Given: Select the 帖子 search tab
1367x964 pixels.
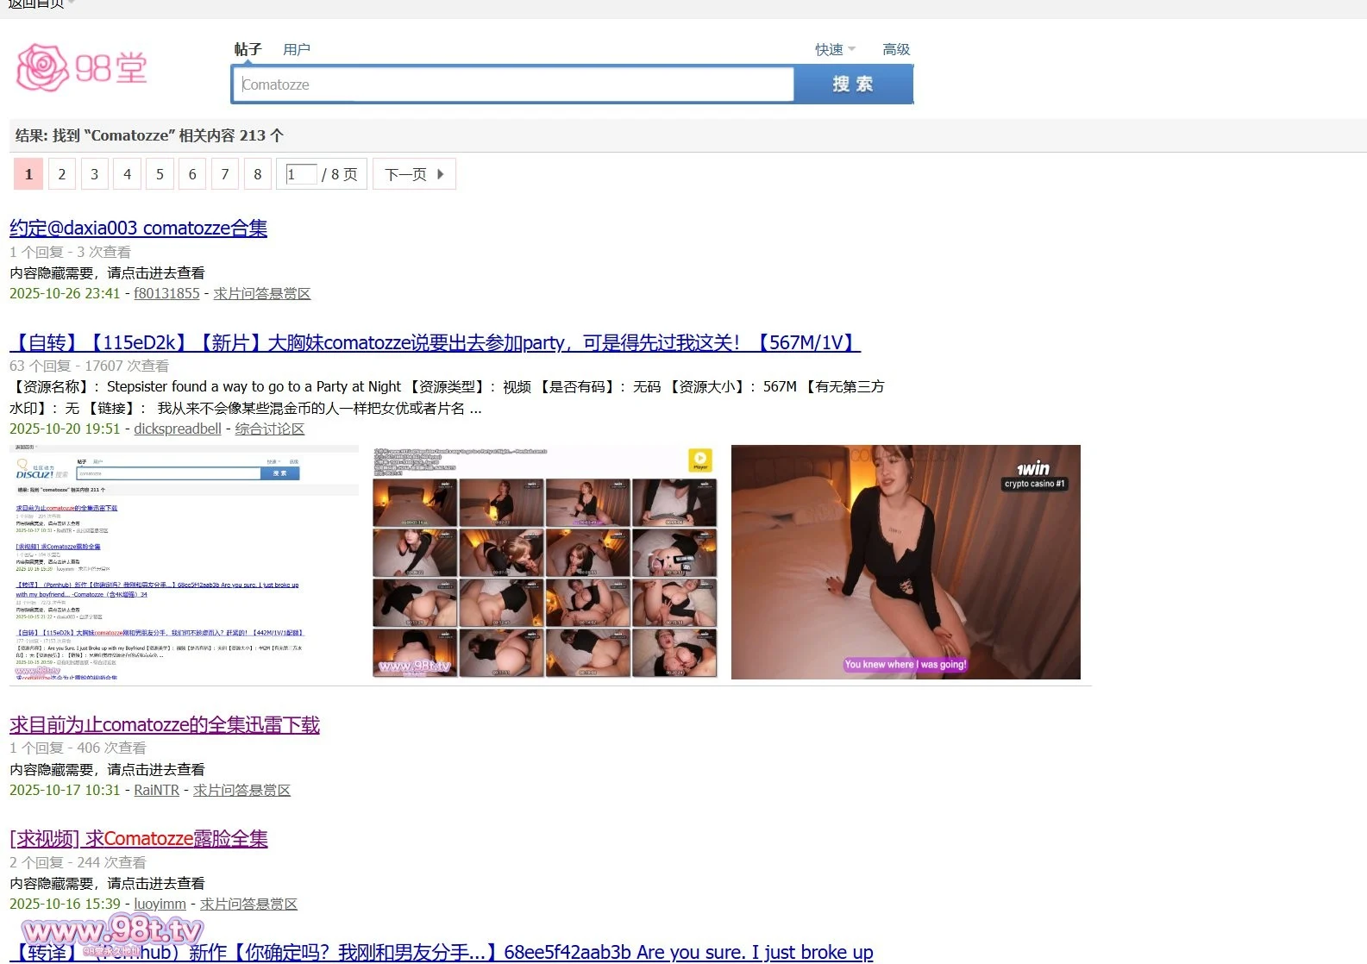Looking at the screenshot, I should click(x=248, y=50).
